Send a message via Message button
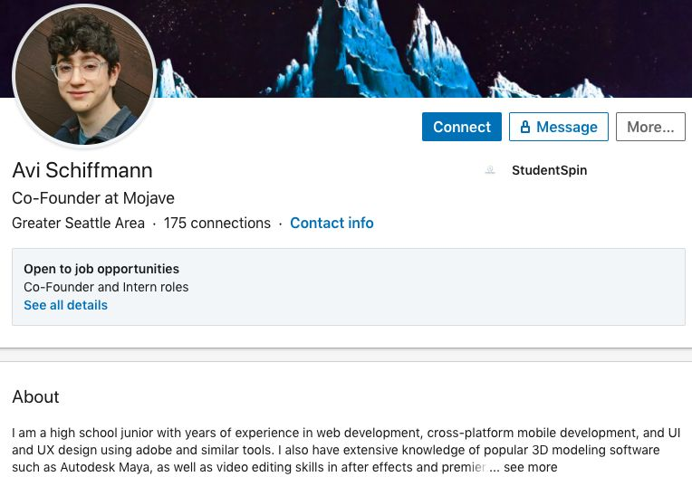 558,127
